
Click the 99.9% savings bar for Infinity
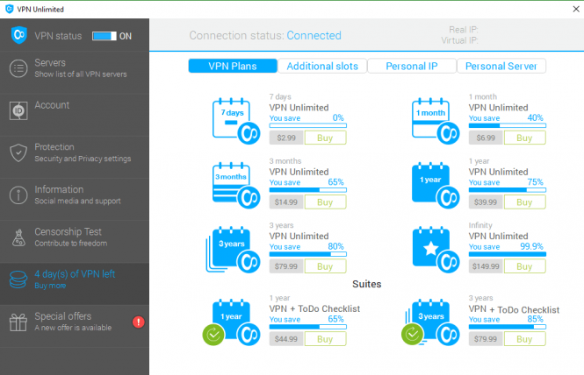click(x=508, y=254)
